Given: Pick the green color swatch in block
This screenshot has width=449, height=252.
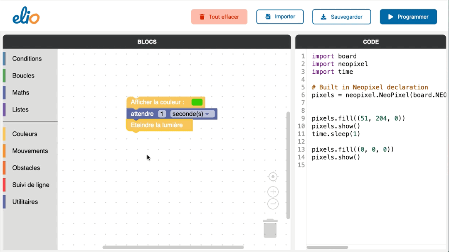Looking at the screenshot, I should (197, 102).
